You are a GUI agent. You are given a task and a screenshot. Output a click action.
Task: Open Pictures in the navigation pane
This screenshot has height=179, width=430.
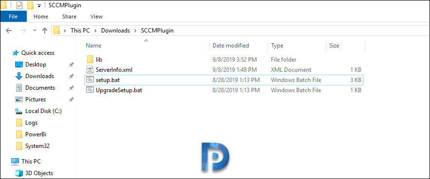click(x=36, y=99)
